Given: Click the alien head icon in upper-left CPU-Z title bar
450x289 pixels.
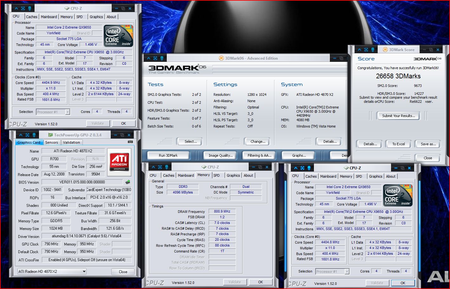Looking at the screenshot, I should [30, 8].
